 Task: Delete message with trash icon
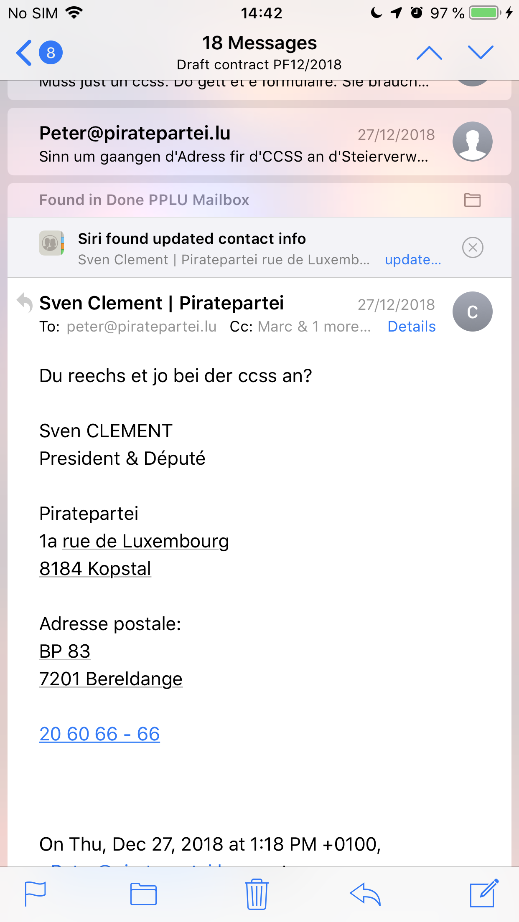tap(257, 894)
